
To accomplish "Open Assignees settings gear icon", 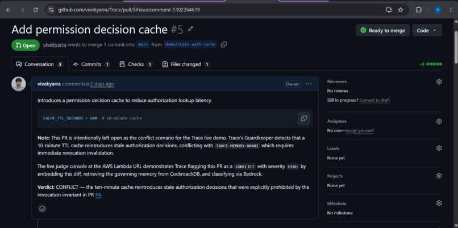I will coord(439,121).
